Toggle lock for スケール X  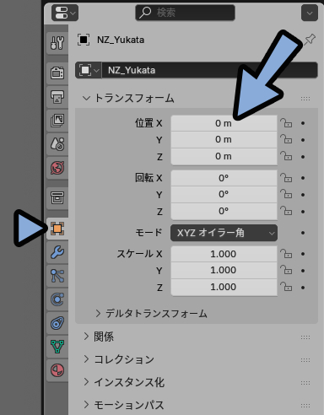(286, 254)
